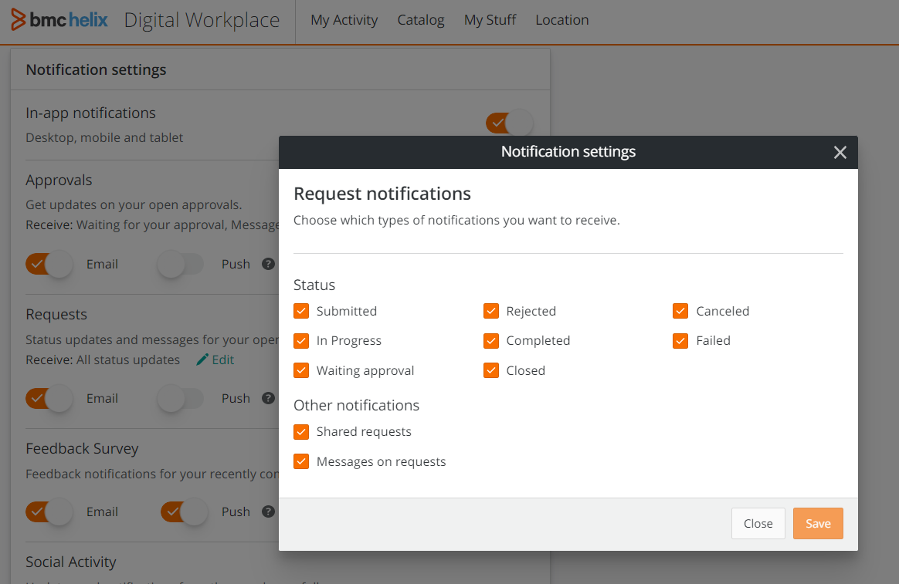Open the Feedback Survey Push help icon

click(268, 511)
